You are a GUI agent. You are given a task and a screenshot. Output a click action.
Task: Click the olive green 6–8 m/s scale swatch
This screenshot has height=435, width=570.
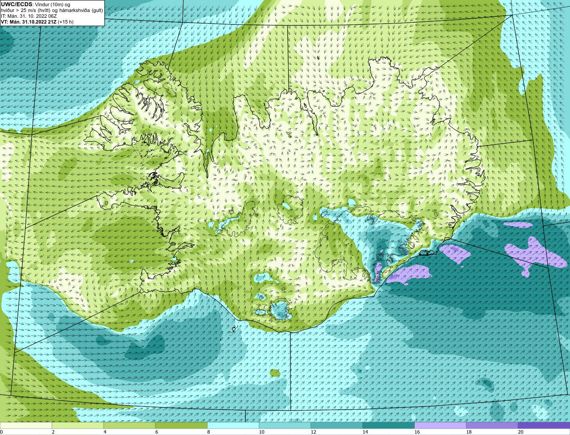181,425
